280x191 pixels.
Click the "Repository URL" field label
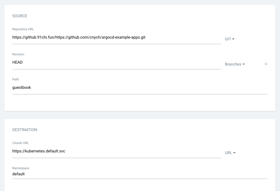click(23, 29)
